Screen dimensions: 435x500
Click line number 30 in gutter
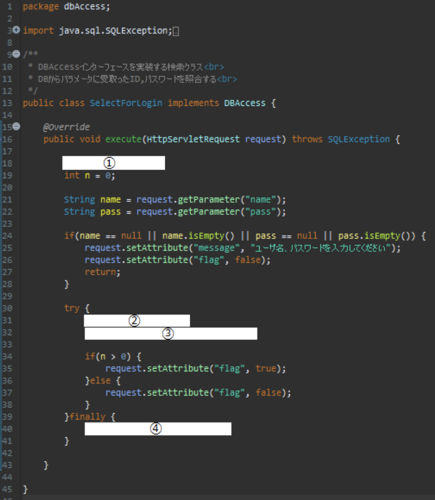click(x=7, y=308)
